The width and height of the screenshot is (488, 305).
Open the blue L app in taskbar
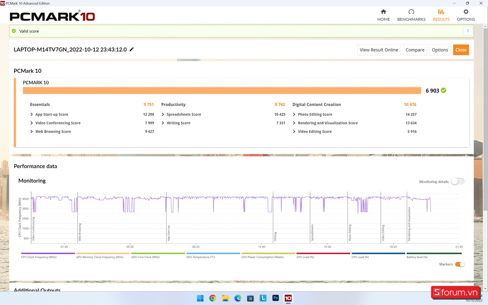pyautogui.click(x=263, y=298)
